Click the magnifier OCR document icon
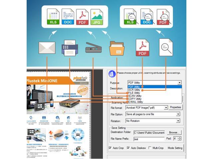The height and width of the screenshot is (159, 213). (x=166, y=47)
